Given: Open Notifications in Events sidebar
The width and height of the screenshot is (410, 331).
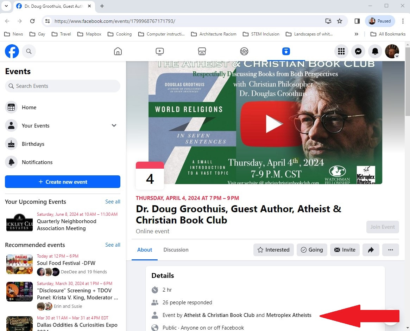Looking at the screenshot, I should tap(63, 162).
